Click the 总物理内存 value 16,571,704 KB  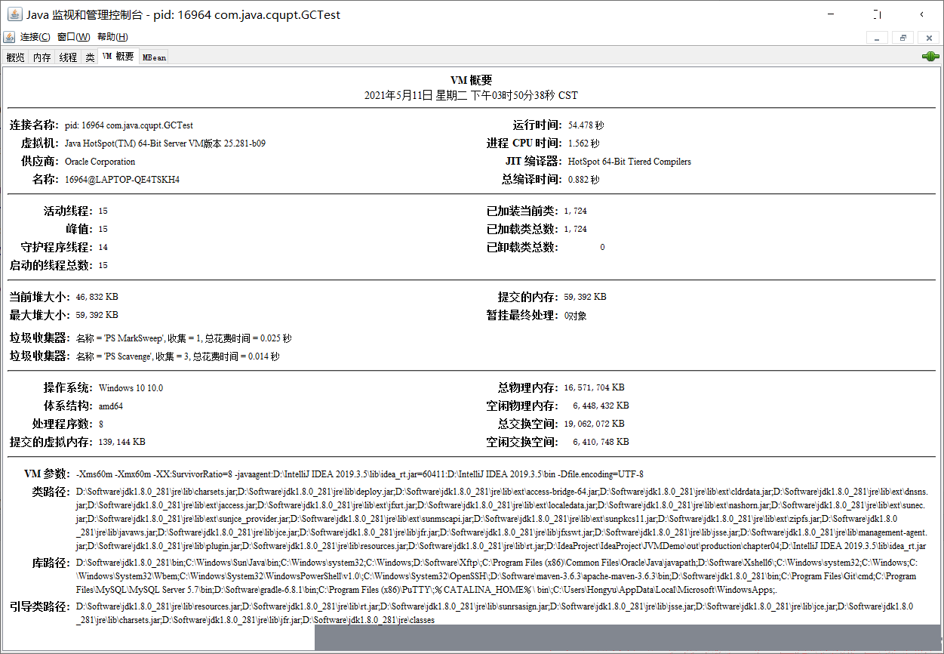[x=595, y=388]
